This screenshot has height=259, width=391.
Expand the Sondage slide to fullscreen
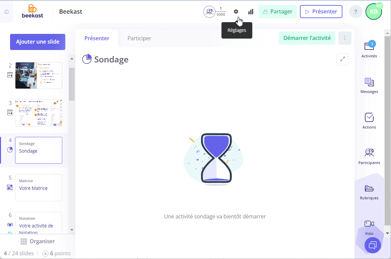point(342,59)
